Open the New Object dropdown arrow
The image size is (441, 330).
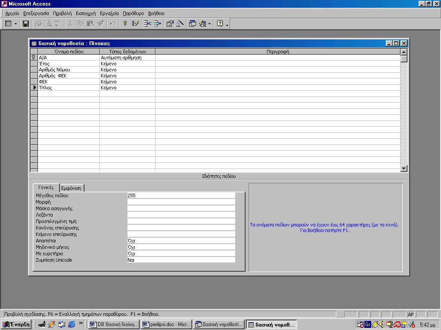(x=210, y=24)
